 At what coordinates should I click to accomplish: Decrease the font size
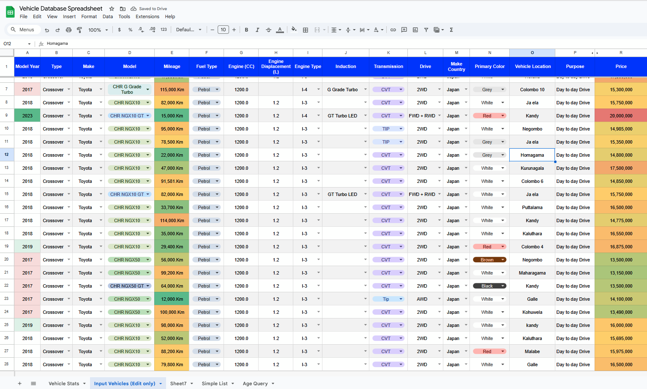tap(212, 30)
